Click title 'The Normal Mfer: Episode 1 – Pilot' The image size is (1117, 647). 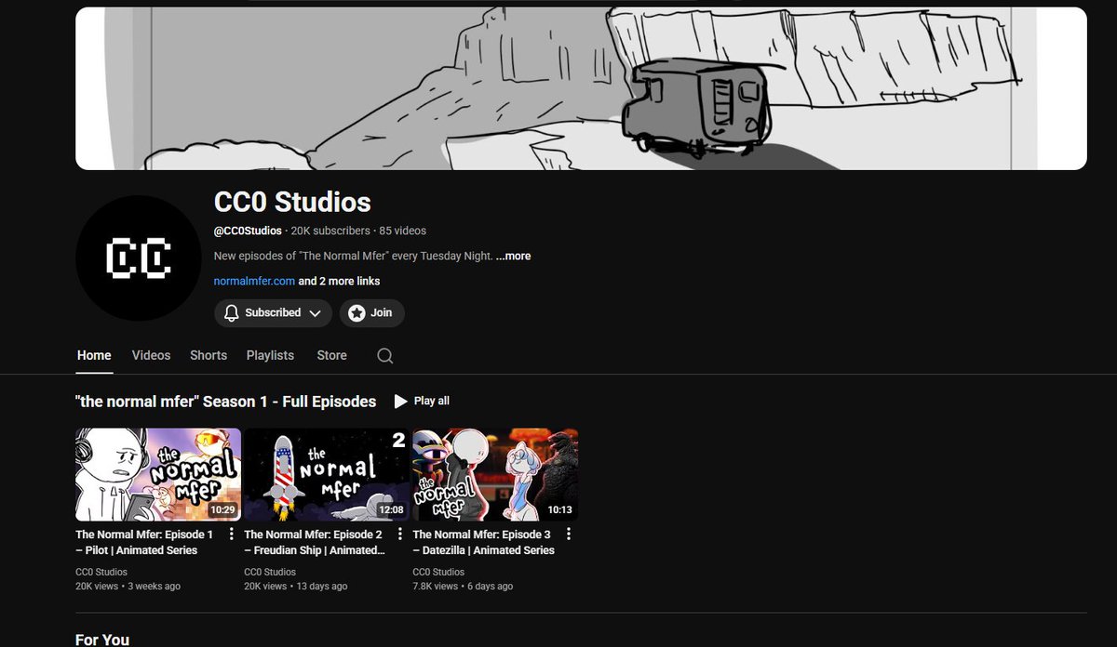coord(144,542)
